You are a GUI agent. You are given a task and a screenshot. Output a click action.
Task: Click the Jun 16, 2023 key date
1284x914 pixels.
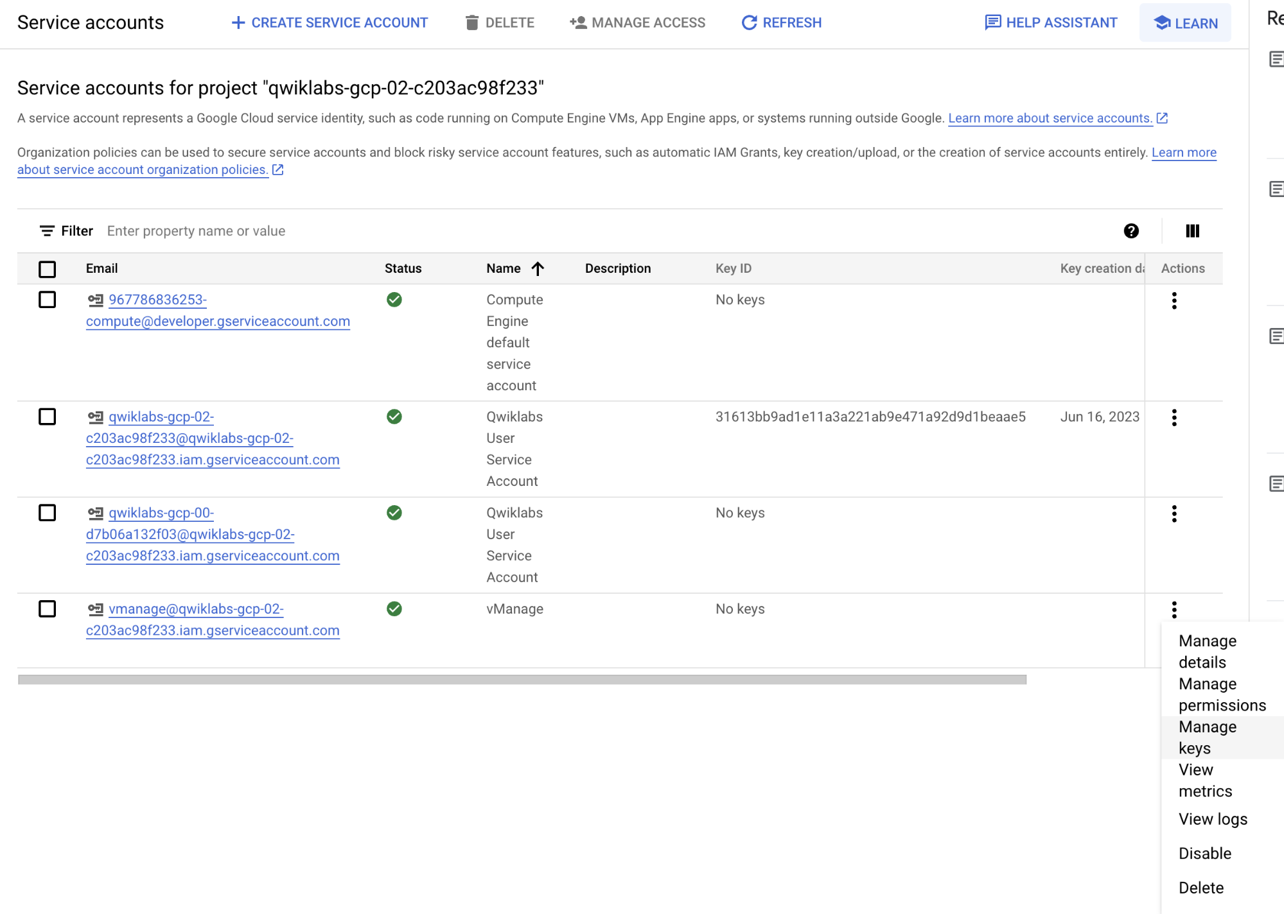click(x=1100, y=417)
